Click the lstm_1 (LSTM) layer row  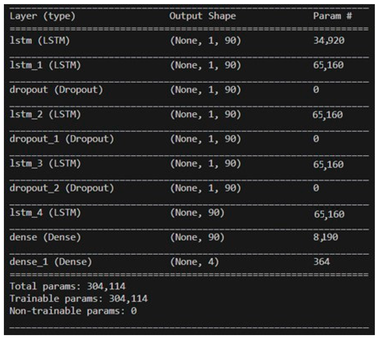(45, 65)
